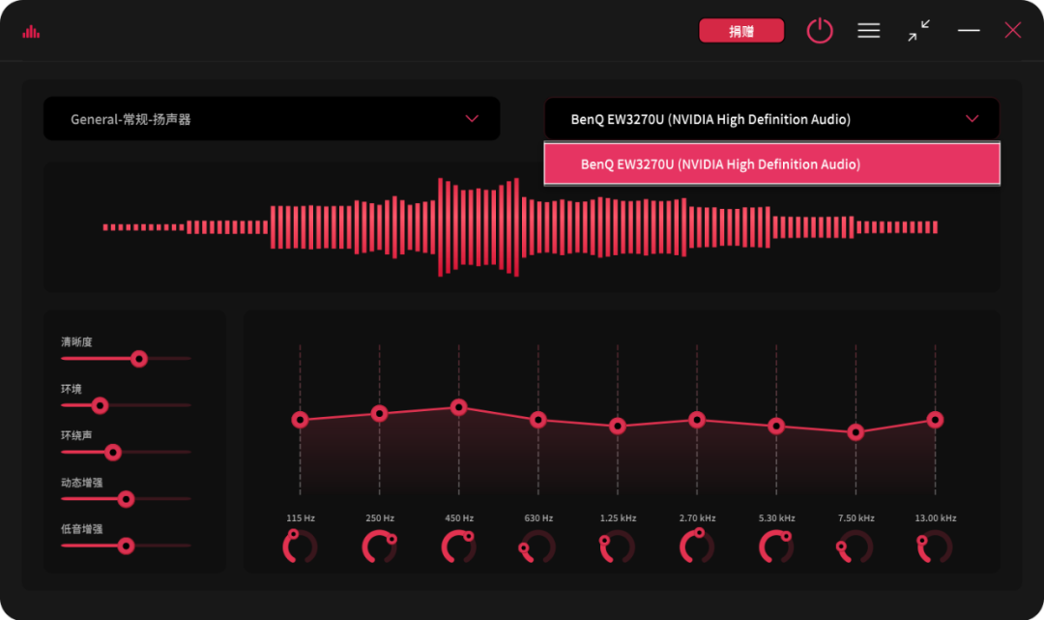This screenshot has width=1044, height=620.
Task: Toggle the power button off
Action: [820, 31]
